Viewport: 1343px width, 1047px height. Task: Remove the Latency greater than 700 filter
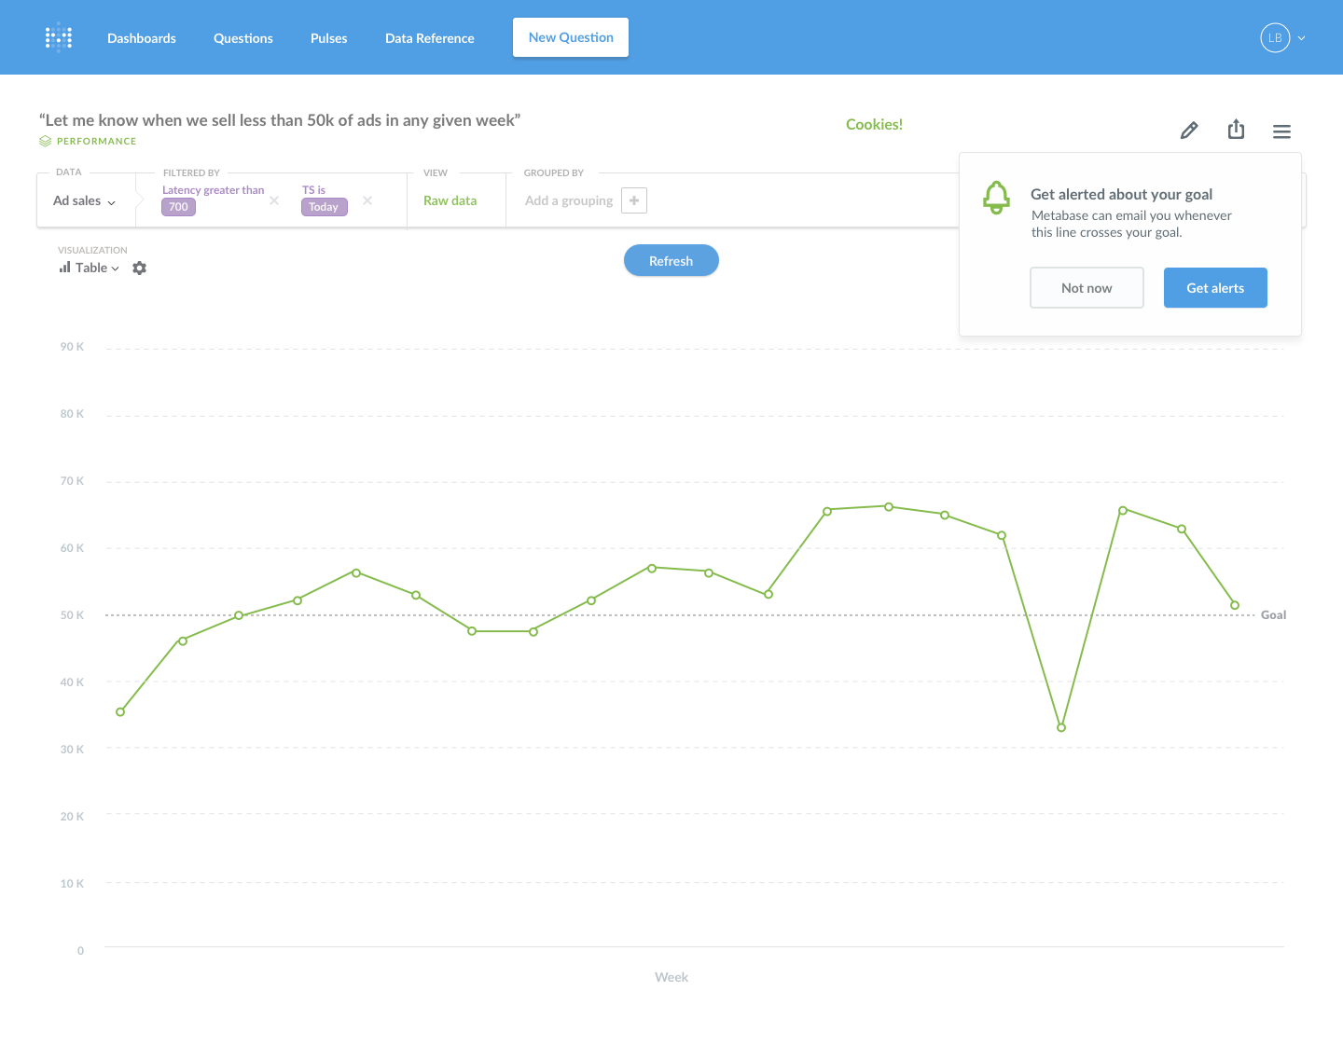(274, 200)
